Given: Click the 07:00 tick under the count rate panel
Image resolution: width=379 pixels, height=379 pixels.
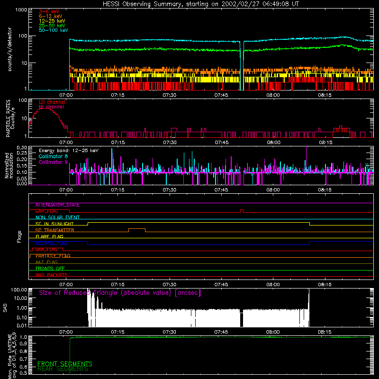Looking at the screenshot, I should tap(66, 95).
